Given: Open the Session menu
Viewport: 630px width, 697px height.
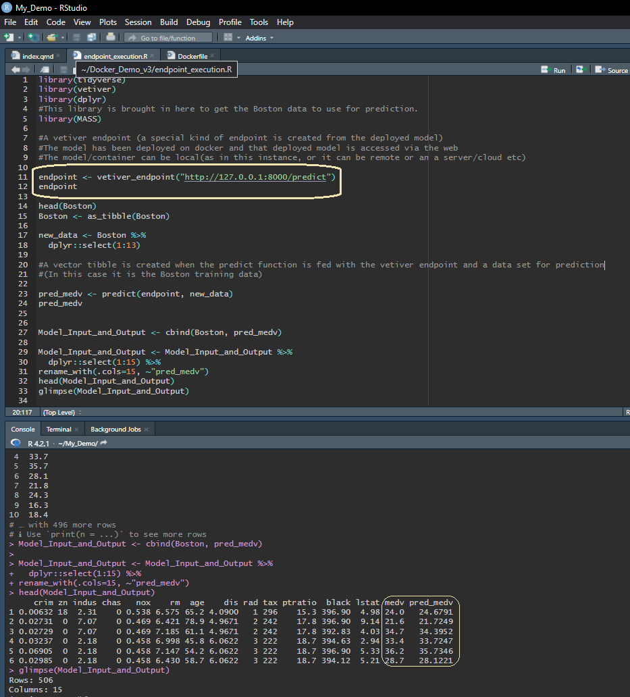Looking at the screenshot, I should pos(138,22).
